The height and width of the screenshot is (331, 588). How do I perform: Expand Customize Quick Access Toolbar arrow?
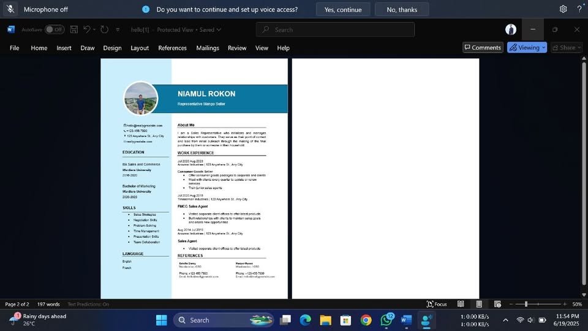118,29
